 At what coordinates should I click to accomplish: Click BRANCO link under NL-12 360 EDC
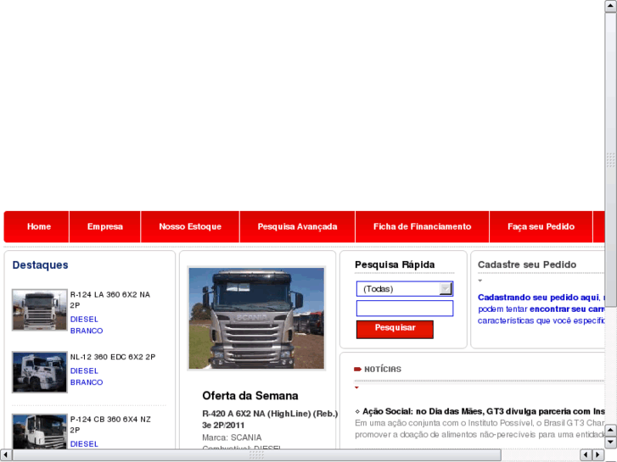point(87,382)
